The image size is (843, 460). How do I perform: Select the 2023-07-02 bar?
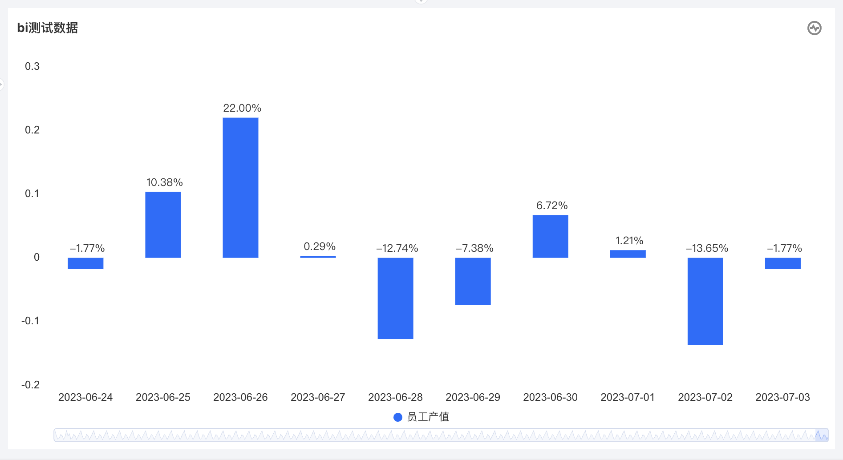tap(705, 301)
